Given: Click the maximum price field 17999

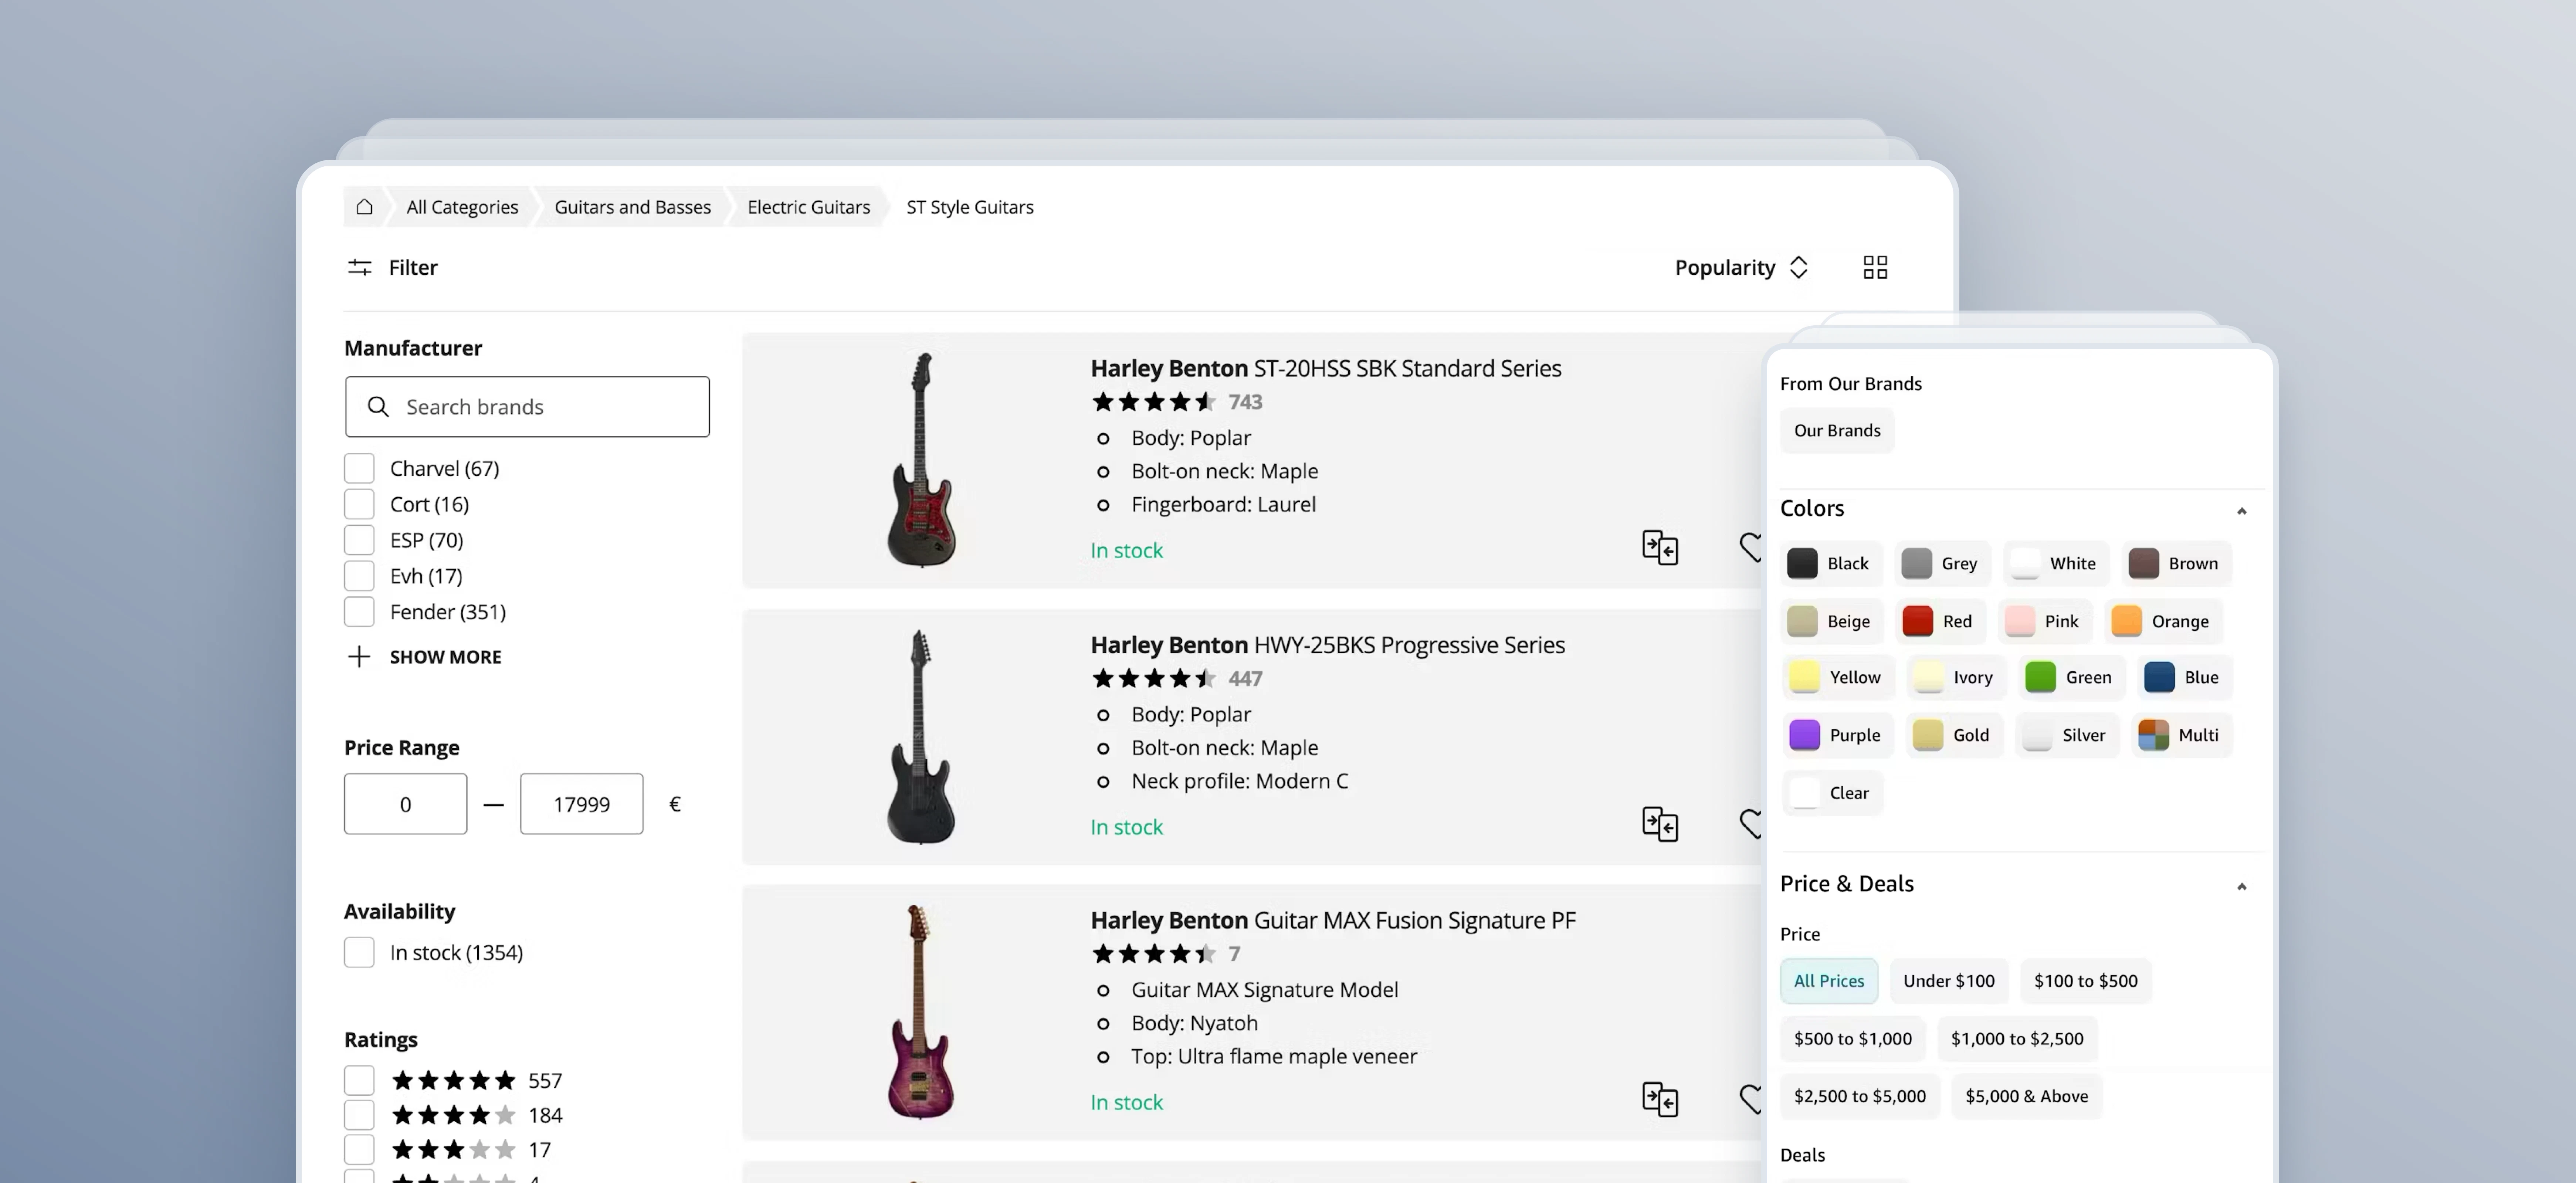Looking at the screenshot, I should tap(581, 804).
